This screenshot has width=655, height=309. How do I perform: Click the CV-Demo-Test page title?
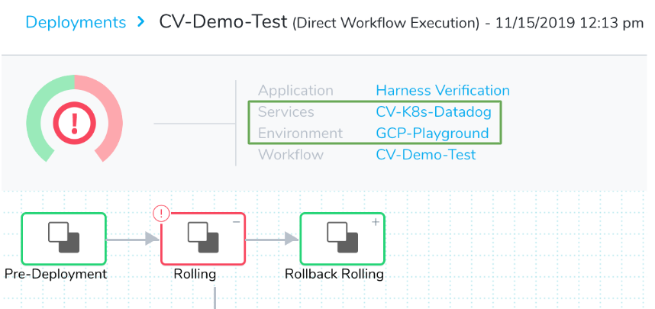click(223, 21)
